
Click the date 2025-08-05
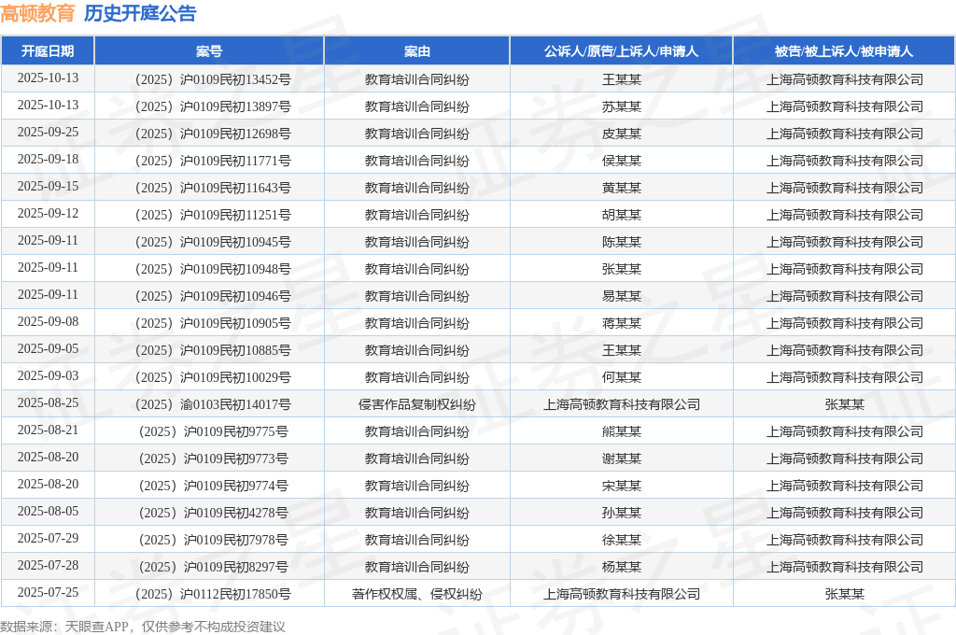click(x=49, y=511)
